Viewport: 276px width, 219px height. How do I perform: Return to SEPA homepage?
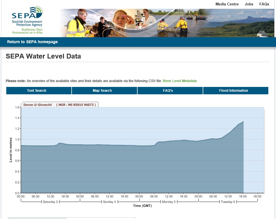pyautogui.click(x=32, y=42)
